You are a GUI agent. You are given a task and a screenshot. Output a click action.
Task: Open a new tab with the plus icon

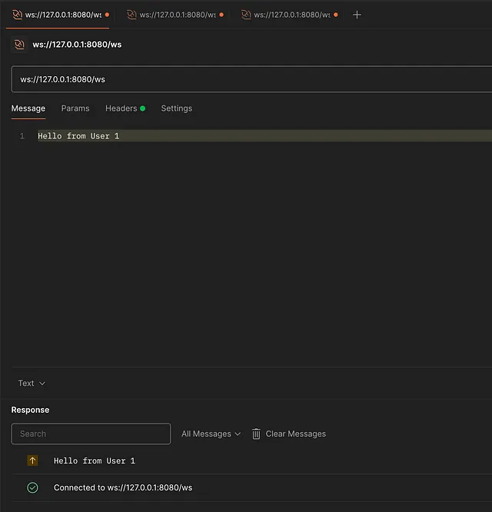357,15
